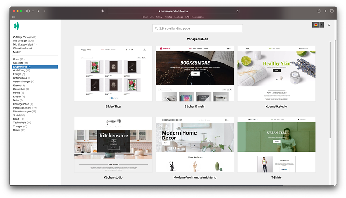The image size is (346, 198).
Task: Select the Medien category
Action: click(19, 97)
